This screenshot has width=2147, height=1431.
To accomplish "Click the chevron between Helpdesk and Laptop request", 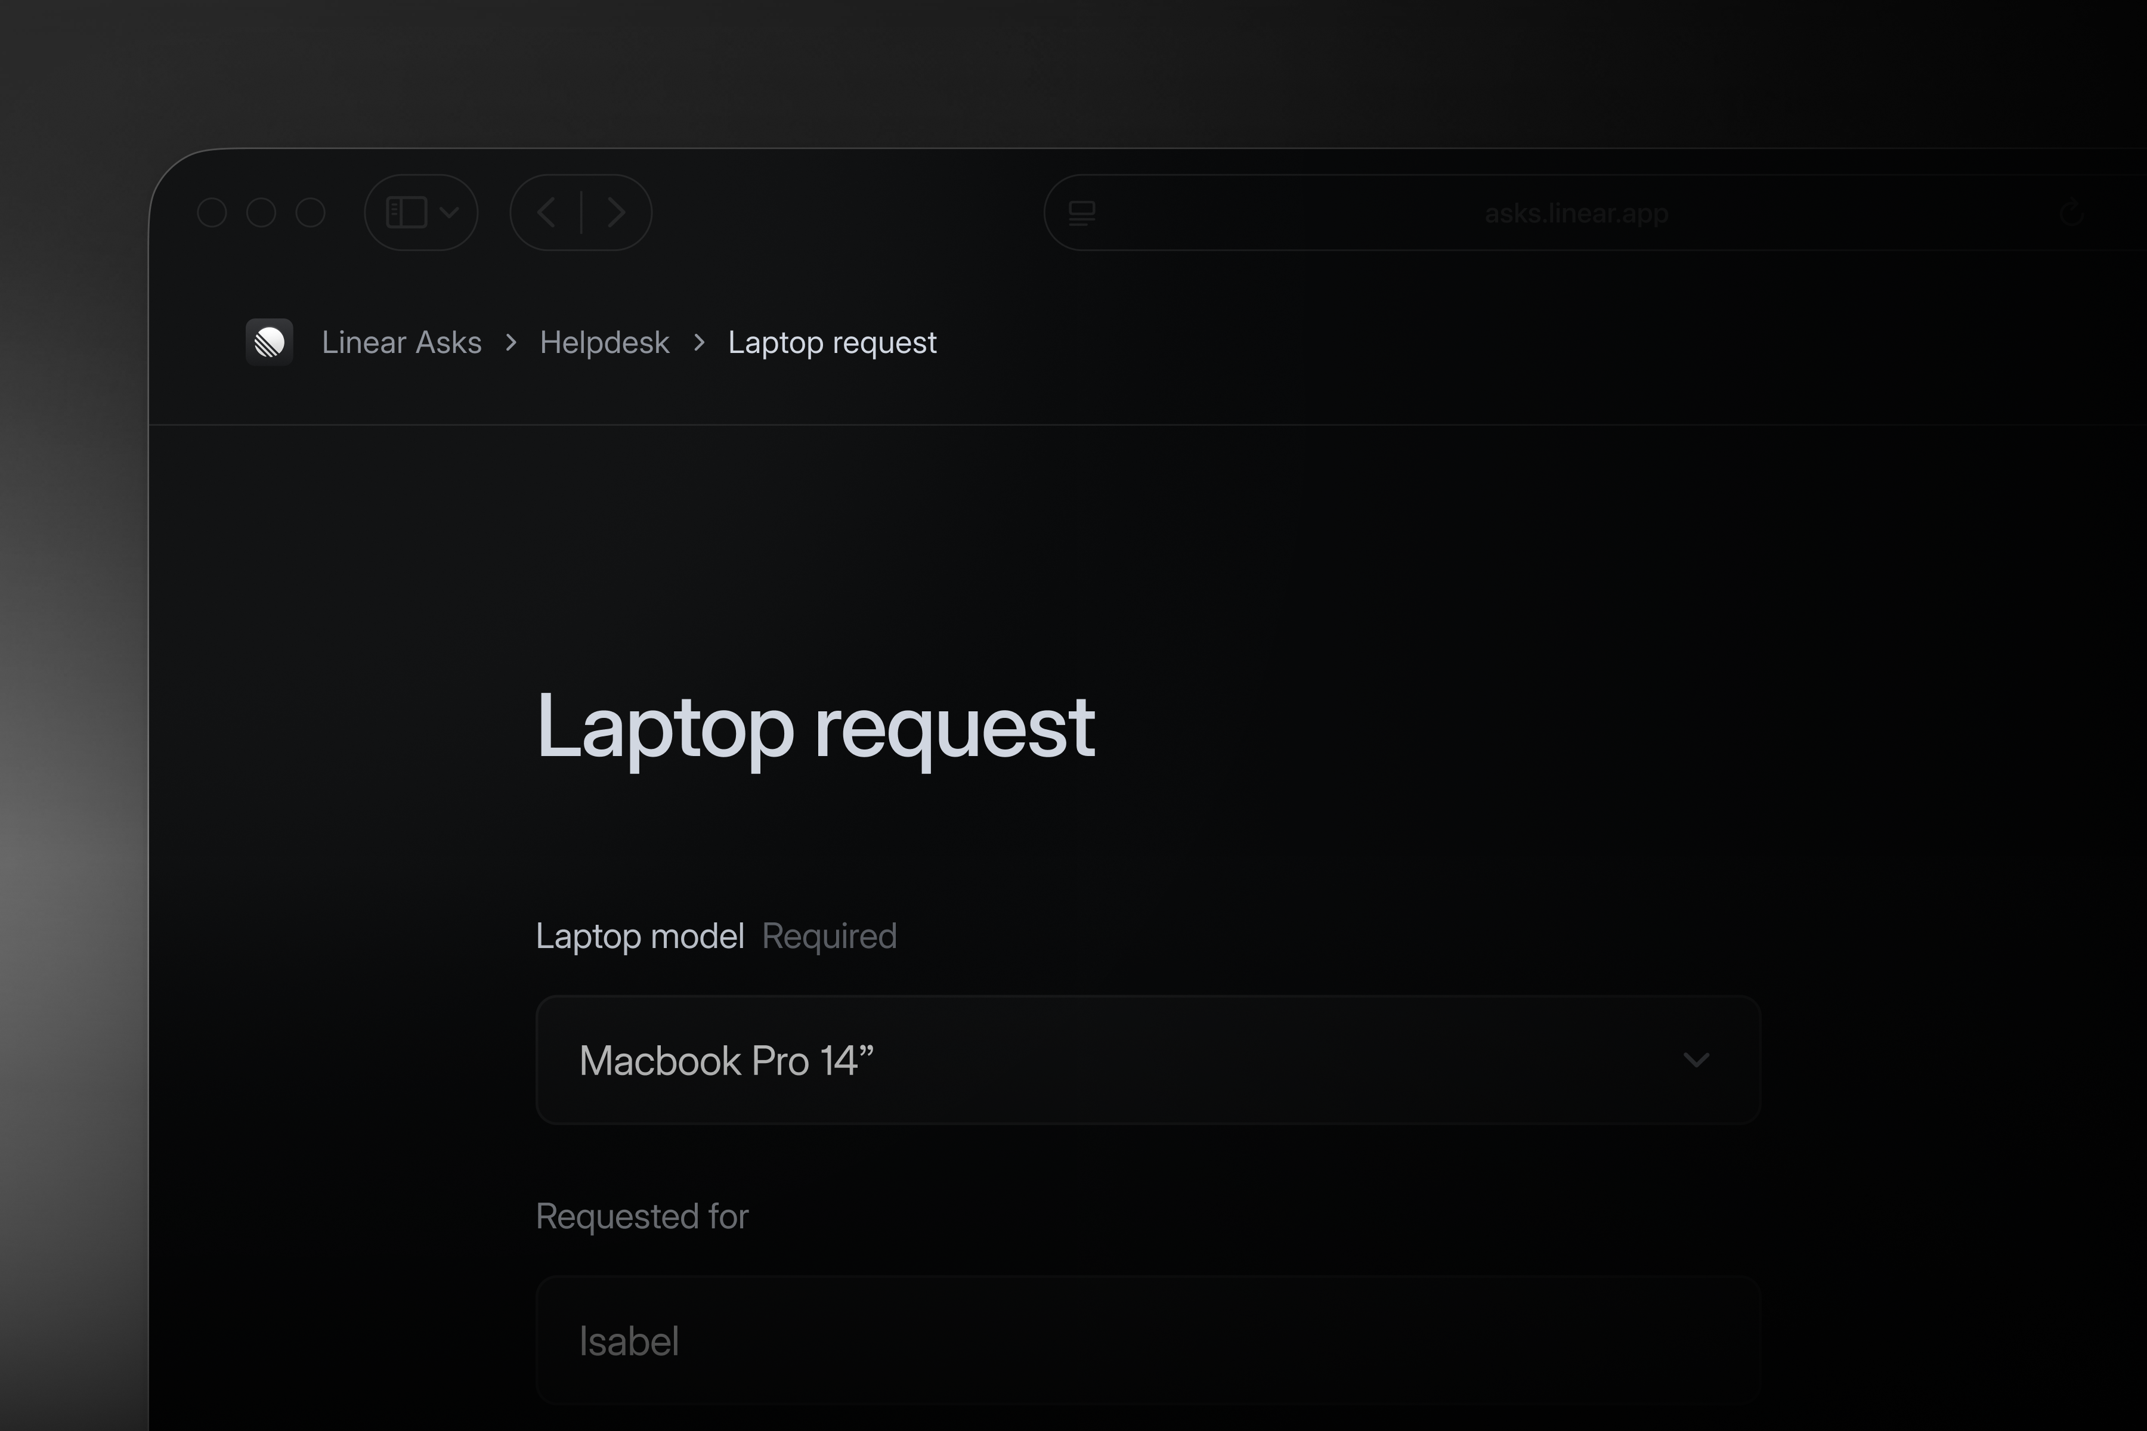I will (699, 342).
